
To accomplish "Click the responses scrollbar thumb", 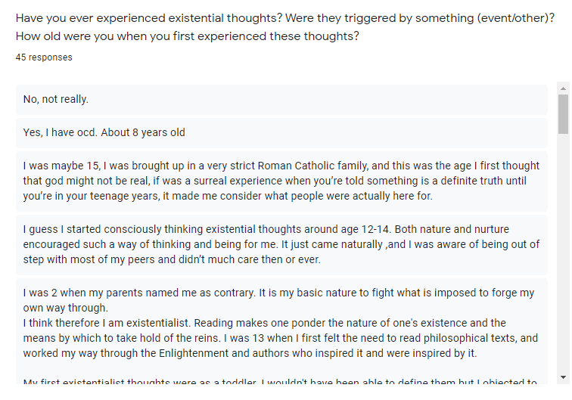I will click(x=563, y=114).
